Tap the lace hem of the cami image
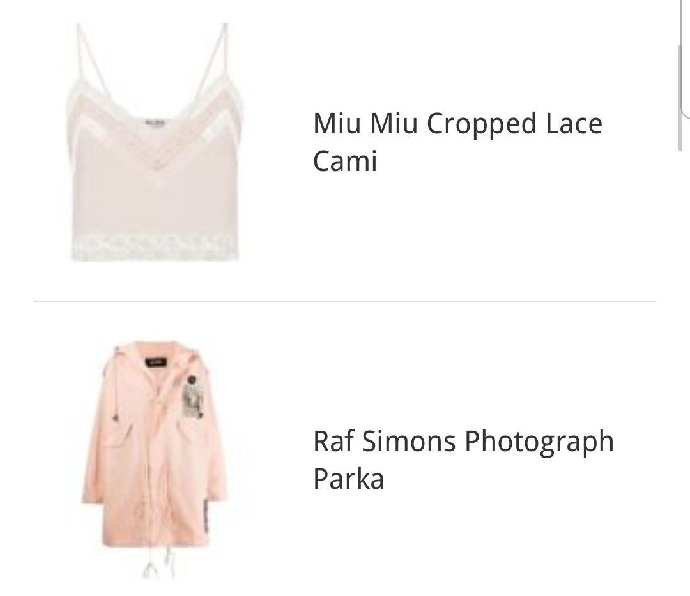The image size is (690, 596). pos(155,250)
